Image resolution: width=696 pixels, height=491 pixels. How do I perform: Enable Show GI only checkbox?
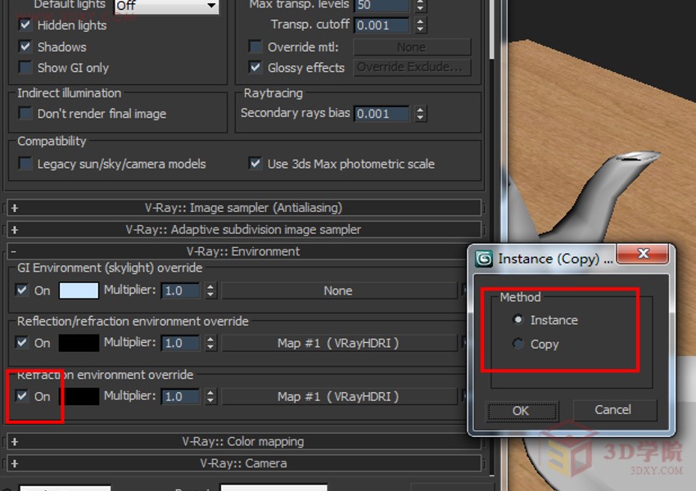[25, 67]
